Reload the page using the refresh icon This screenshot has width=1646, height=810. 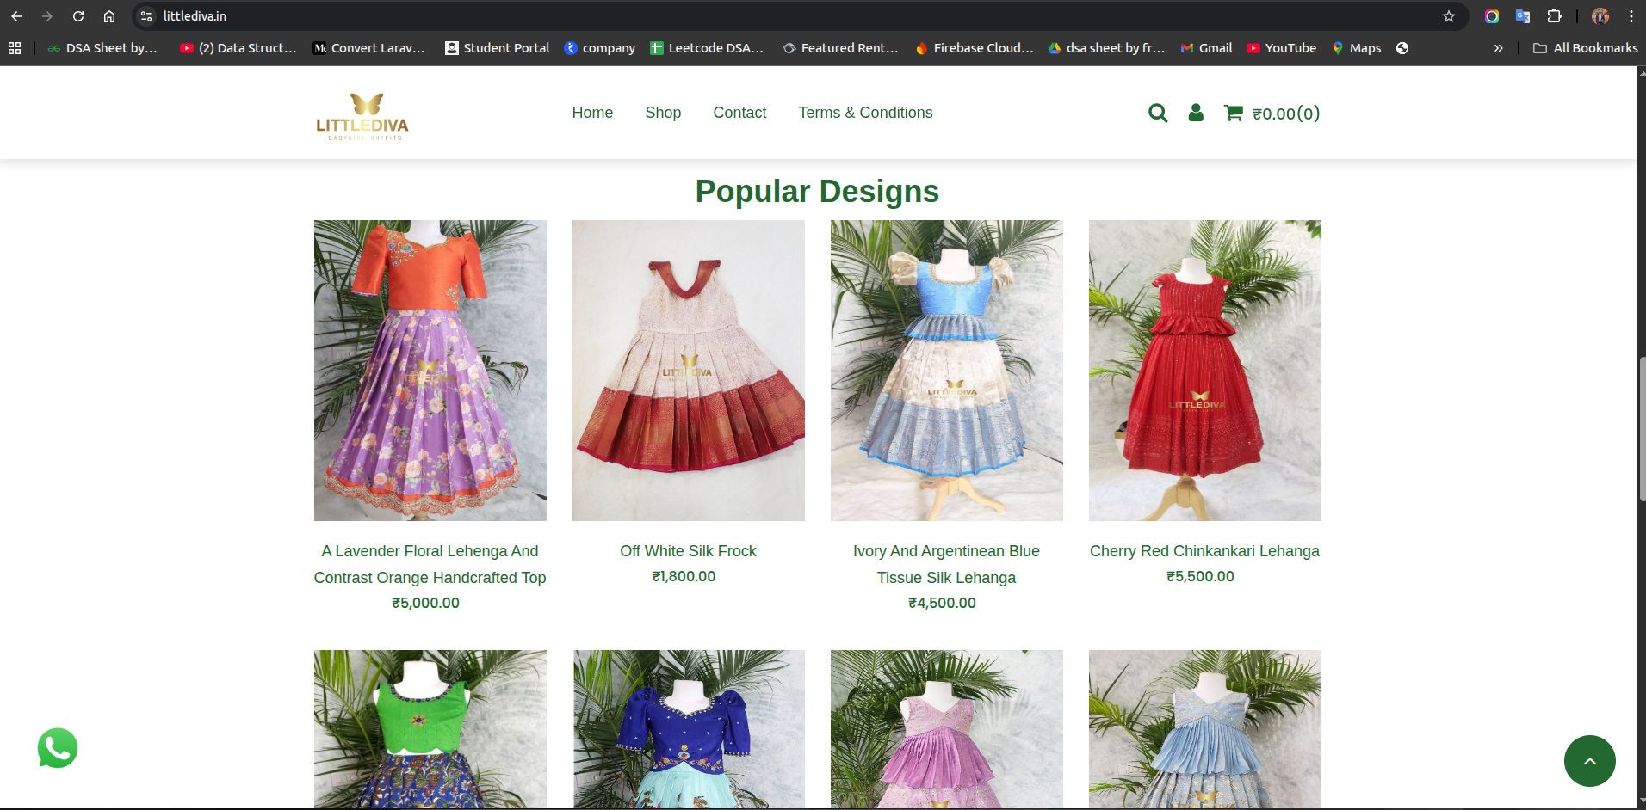click(x=78, y=16)
